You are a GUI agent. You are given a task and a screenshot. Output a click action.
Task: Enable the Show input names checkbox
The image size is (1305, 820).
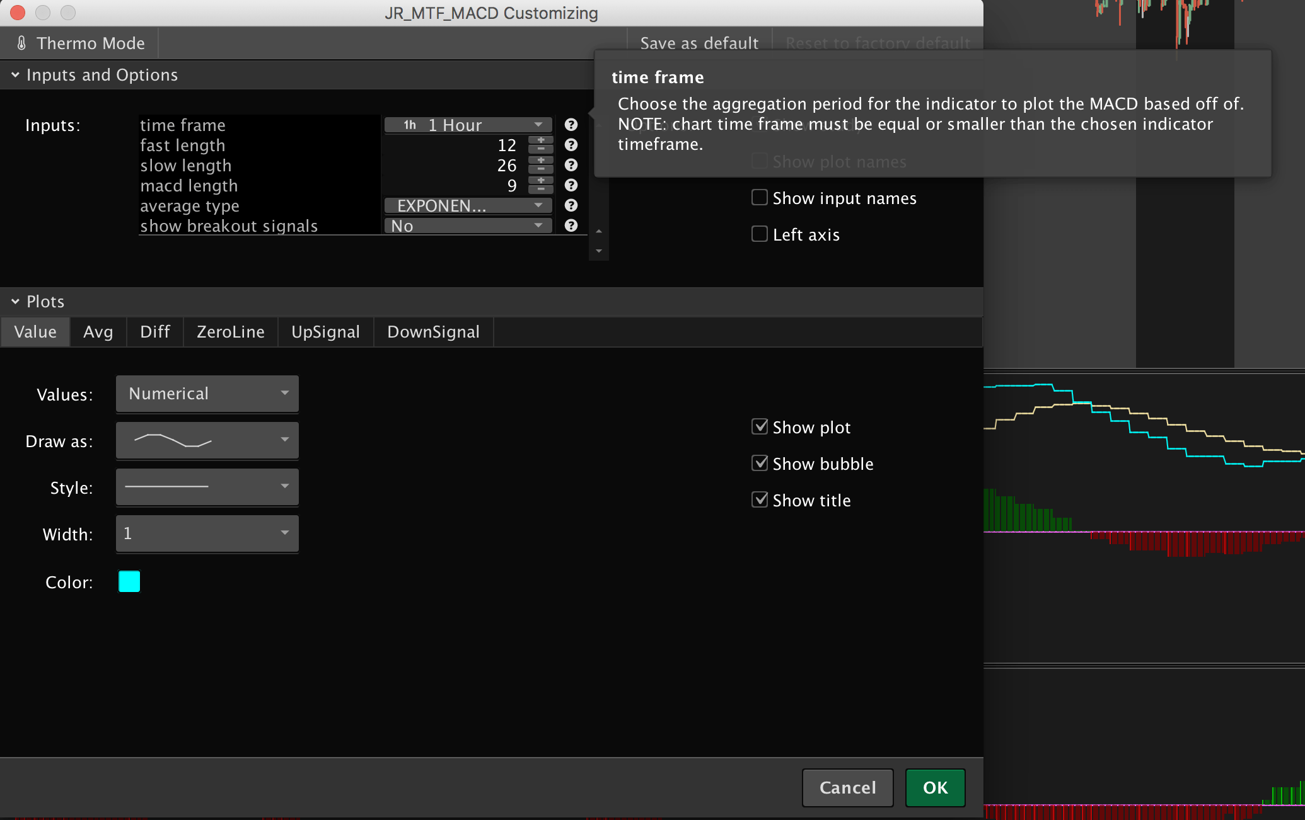pyautogui.click(x=760, y=198)
